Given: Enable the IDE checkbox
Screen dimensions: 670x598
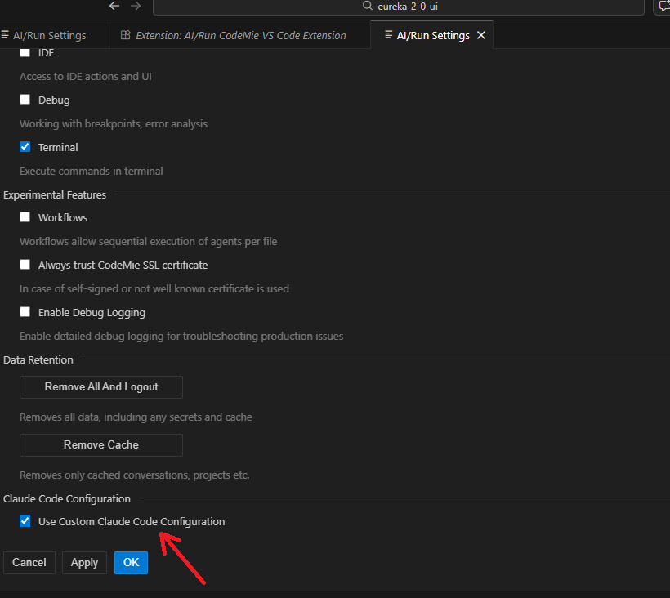Looking at the screenshot, I should click(25, 52).
